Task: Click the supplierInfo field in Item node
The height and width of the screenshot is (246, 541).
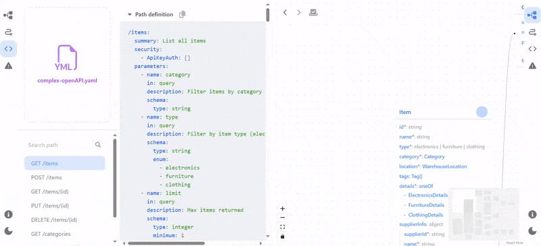Action: [421, 224]
